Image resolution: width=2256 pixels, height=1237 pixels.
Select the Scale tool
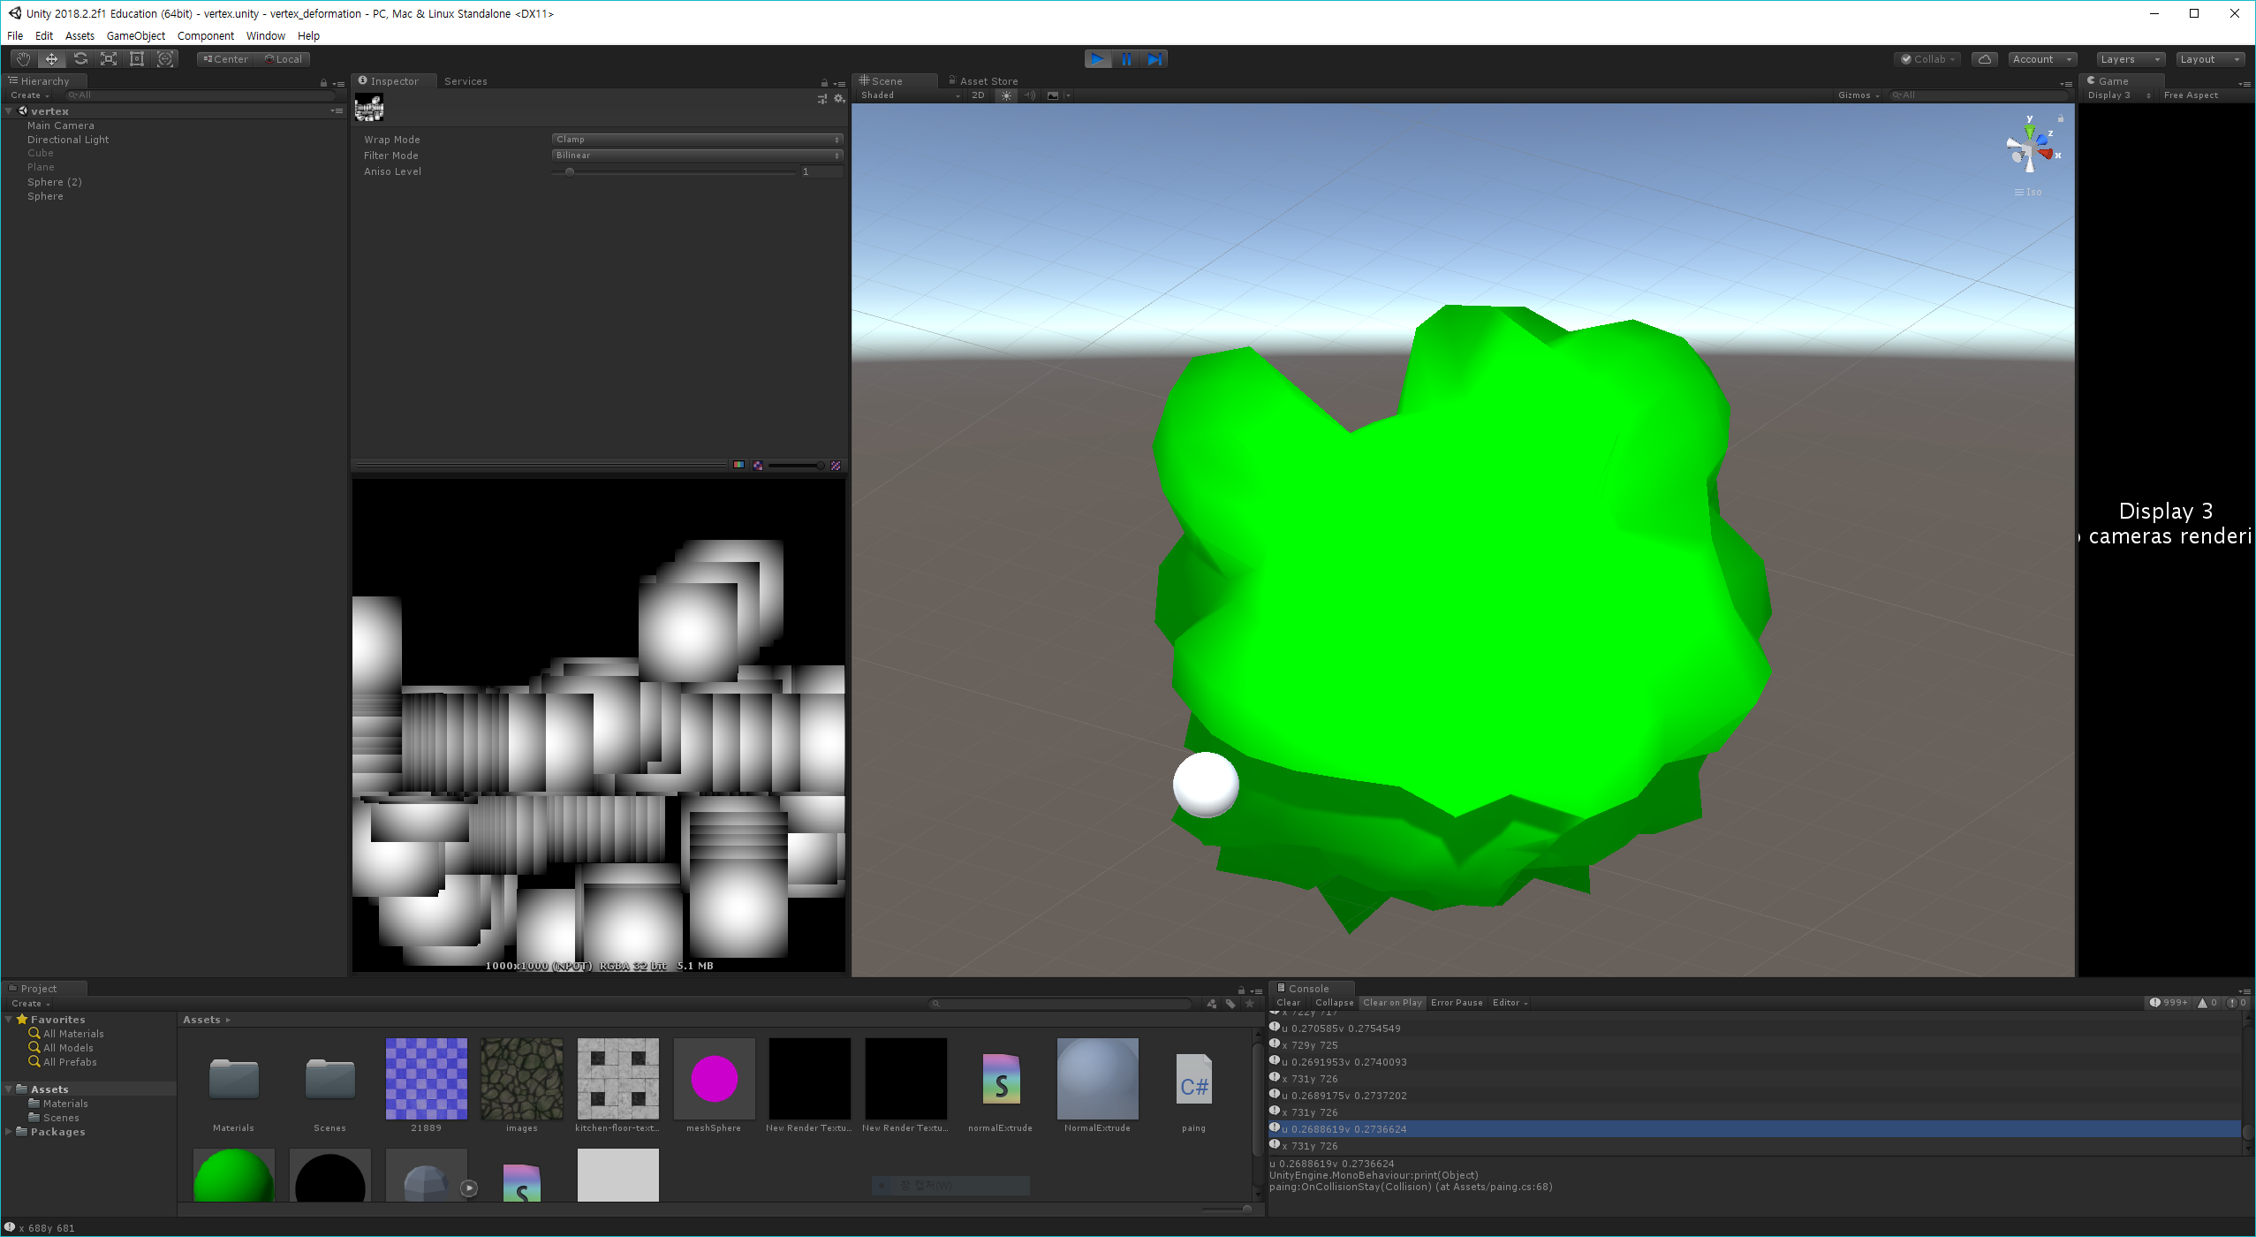click(109, 59)
